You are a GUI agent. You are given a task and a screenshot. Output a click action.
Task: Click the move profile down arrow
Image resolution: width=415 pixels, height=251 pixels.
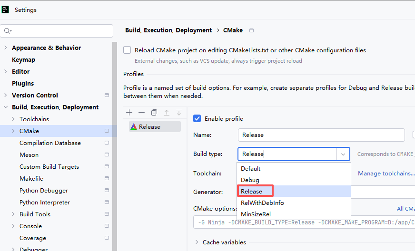point(179,113)
